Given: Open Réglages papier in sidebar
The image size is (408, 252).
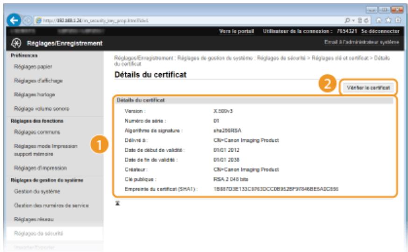Looking at the screenshot, I should pyautogui.click(x=33, y=67).
